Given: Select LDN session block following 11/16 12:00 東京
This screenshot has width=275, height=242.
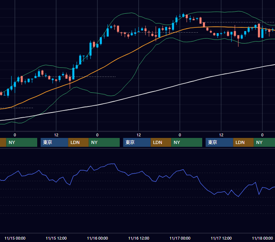Looking at the screenshot, I should 161,142.
